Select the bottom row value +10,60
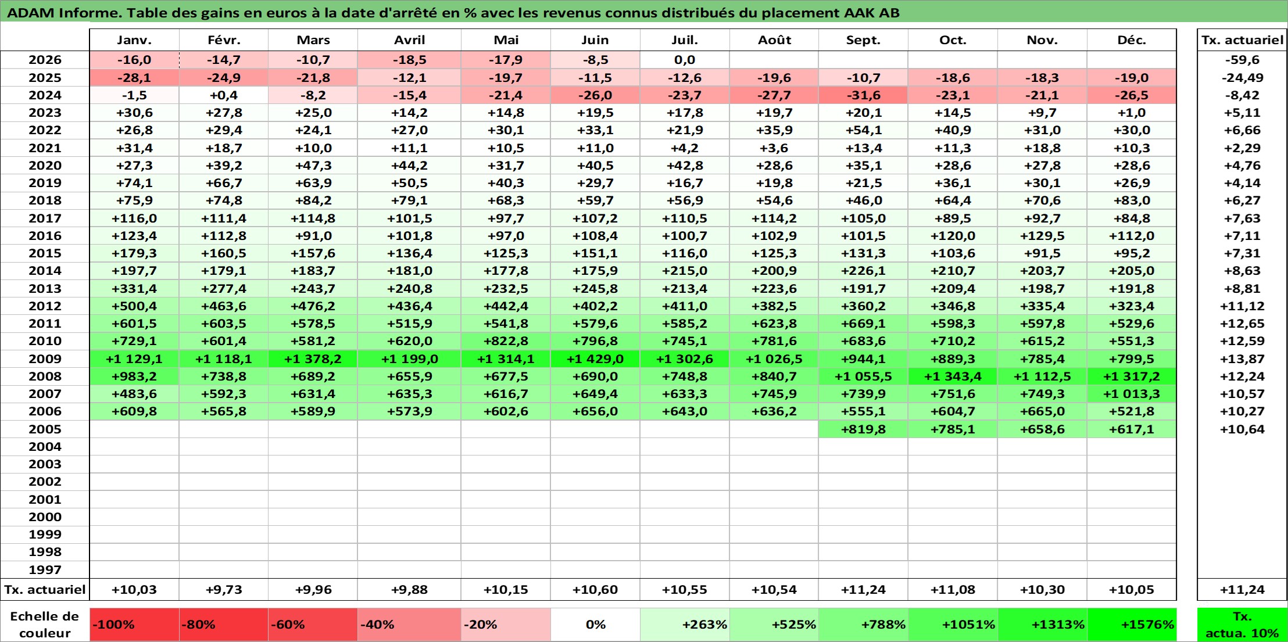The width and height of the screenshot is (1288, 642). [x=595, y=590]
